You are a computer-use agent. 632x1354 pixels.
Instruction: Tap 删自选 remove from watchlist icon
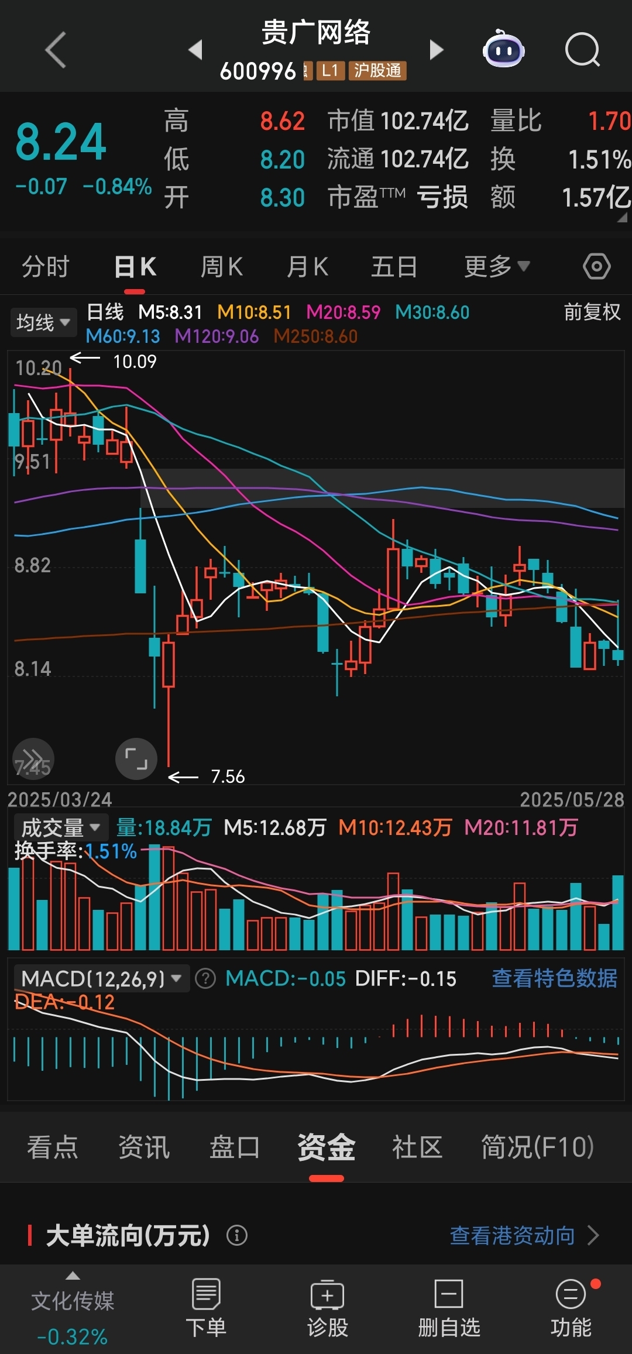pyautogui.click(x=449, y=1308)
